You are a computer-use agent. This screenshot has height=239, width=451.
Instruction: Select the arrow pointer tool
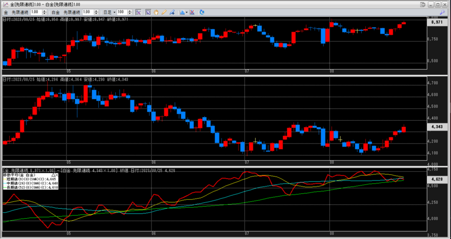148,12
